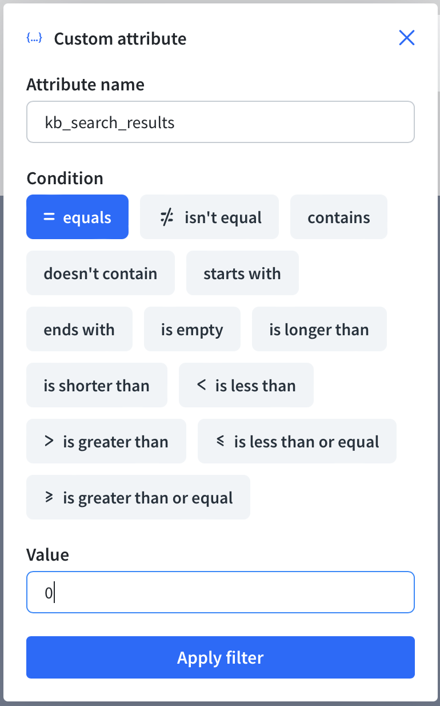Click the custom attribute curly braces icon
Image resolution: width=440 pixels, height=706 pixels.
(34, 38)
